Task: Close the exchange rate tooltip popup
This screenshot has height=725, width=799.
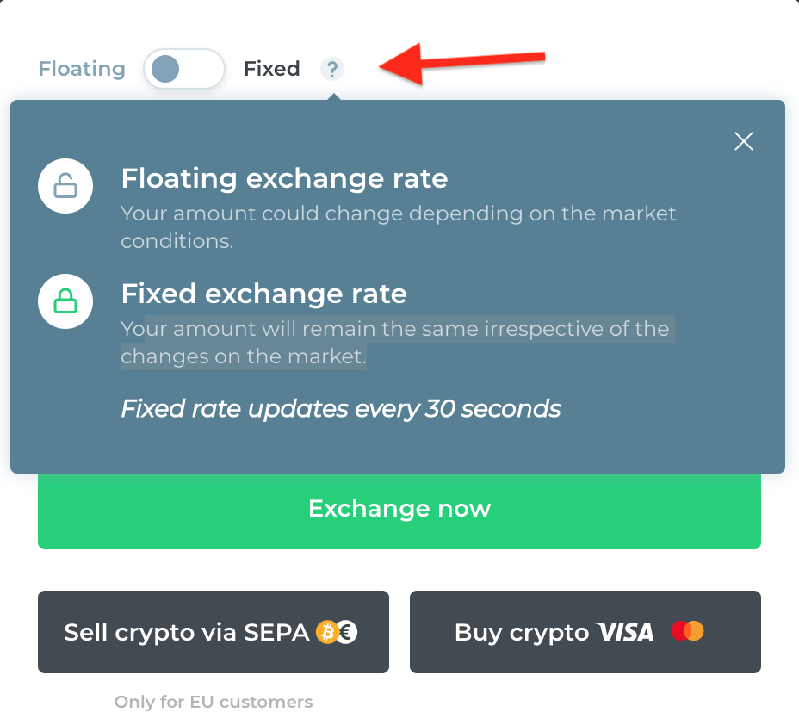Action: [743, 141]
